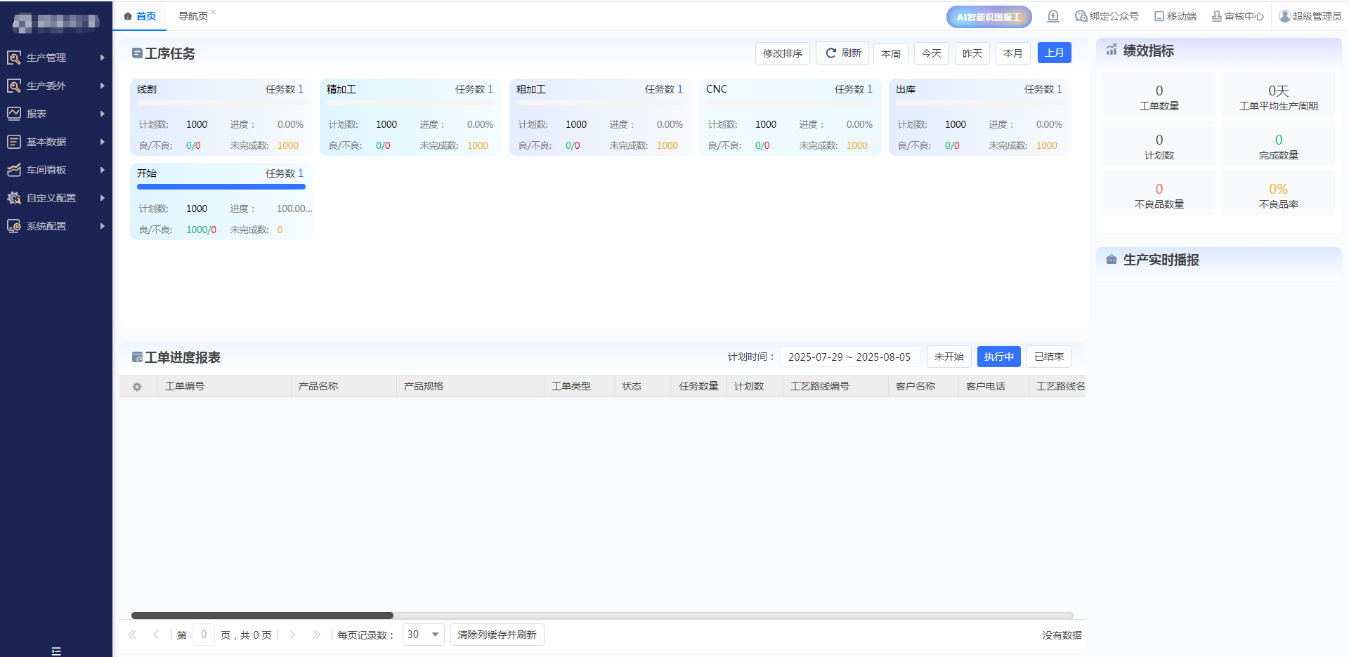
Task: Click the notification bell icon in header
Action: click(1053, 16)
